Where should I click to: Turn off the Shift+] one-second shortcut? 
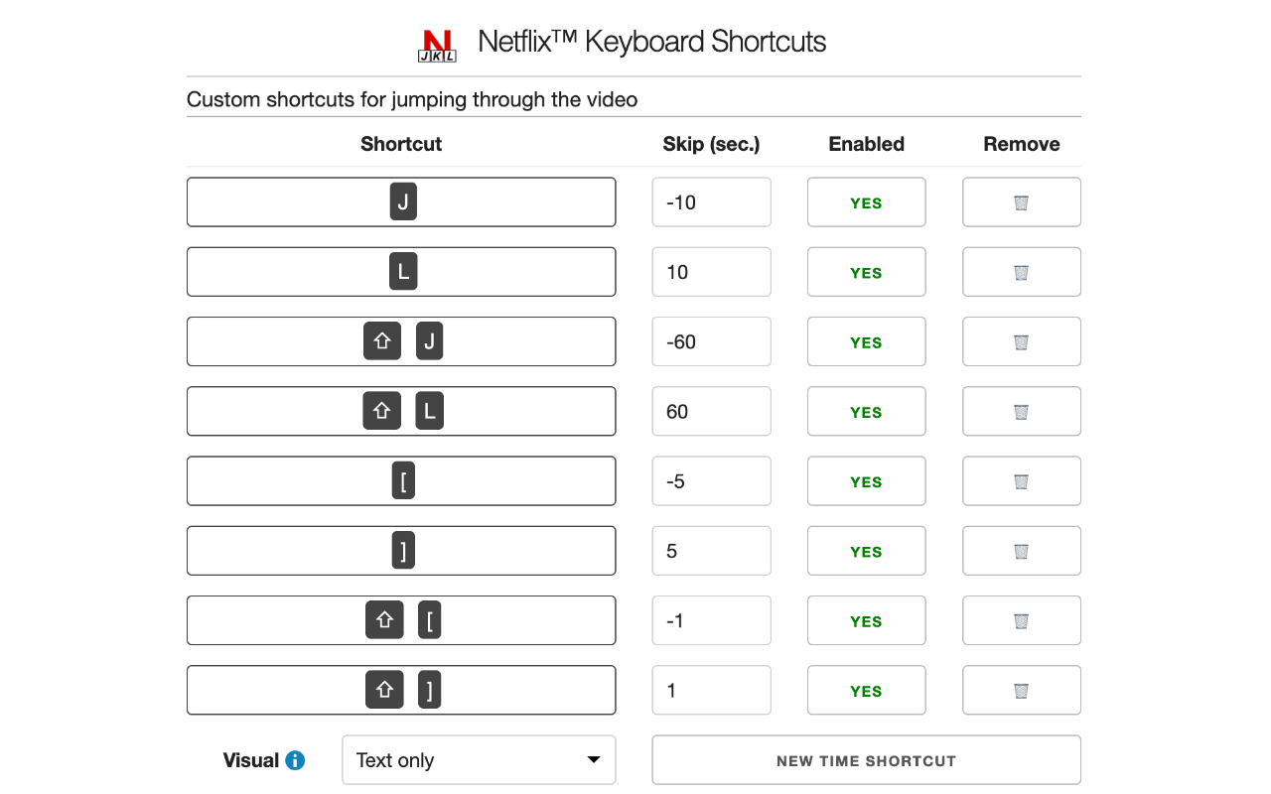866,689
